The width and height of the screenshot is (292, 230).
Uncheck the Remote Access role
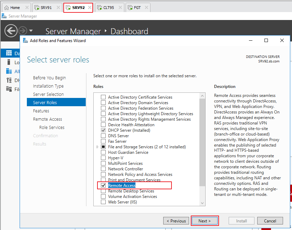click(x=103, y=186)
